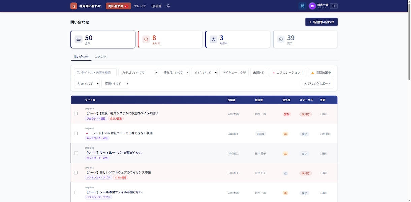Click the アカウント・認証 tag
Viewport: 411px width, 202px height.
[96, 119]
